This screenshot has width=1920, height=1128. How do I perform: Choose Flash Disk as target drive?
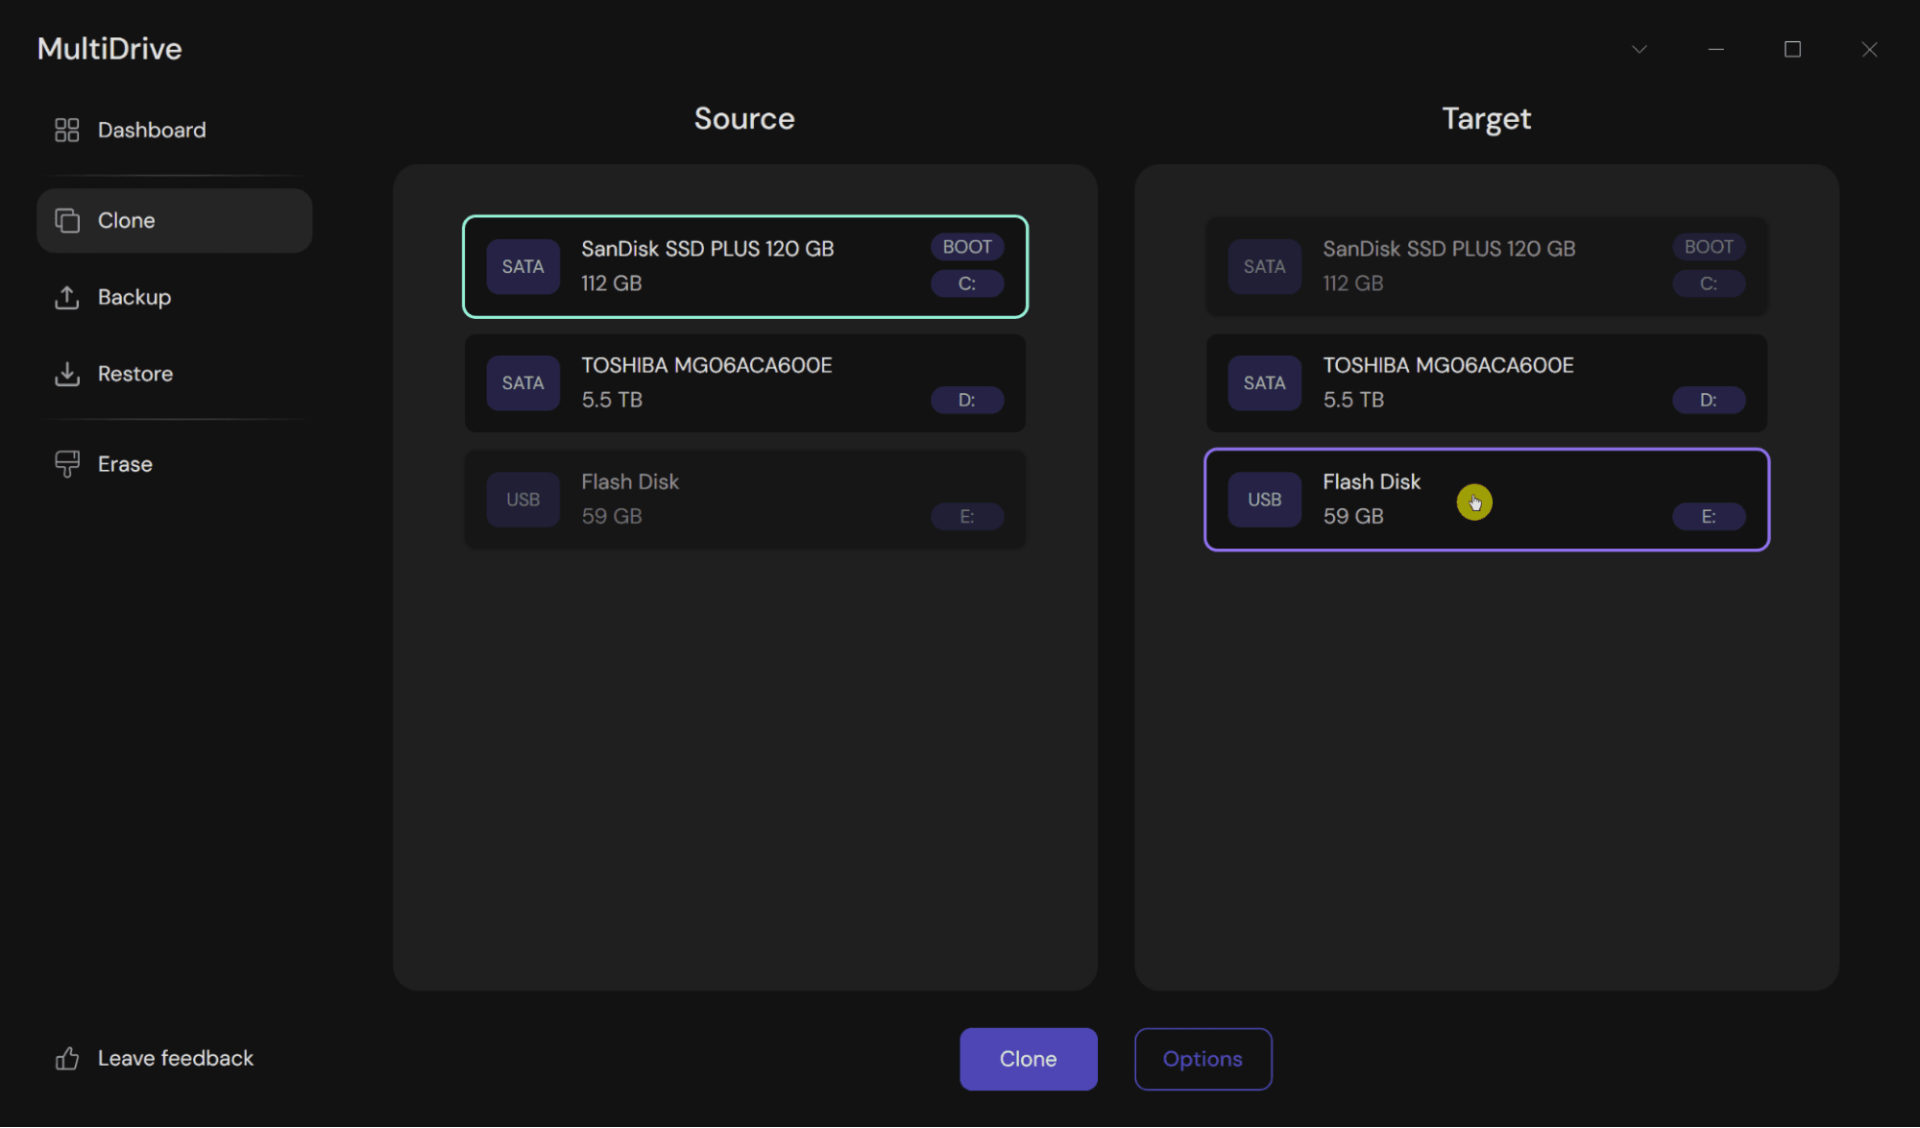click(1487, 500)
